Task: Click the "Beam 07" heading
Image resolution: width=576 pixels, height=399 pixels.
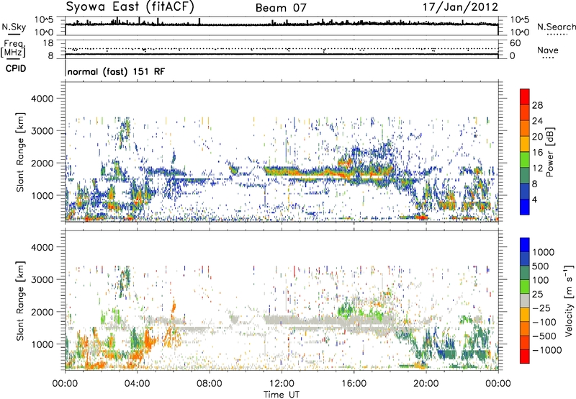Action: click(x=281, y=8)
